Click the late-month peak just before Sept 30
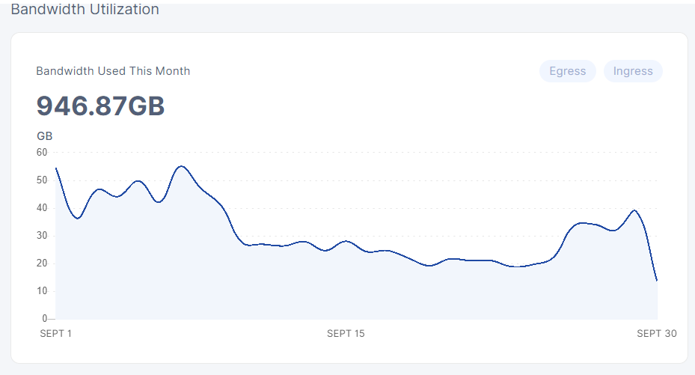 634,210
